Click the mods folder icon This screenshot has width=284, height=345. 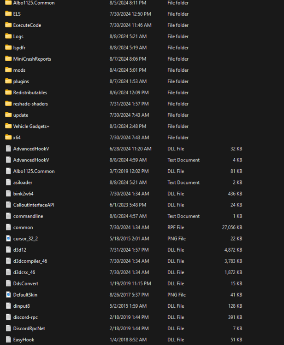[8, 70]
